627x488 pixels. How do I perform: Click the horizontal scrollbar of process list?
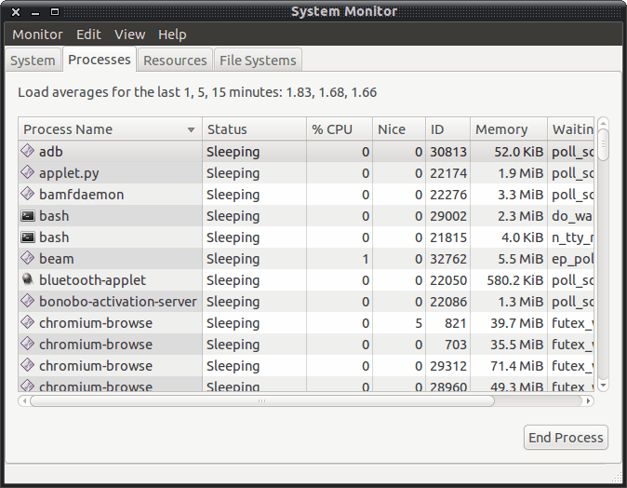[260, 401]
